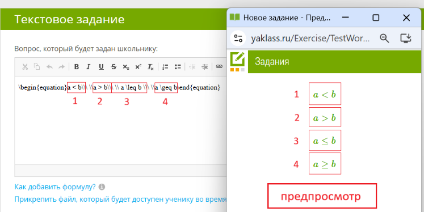
Task: Click the Decrease Indent icon
Action: pos(192,67)
